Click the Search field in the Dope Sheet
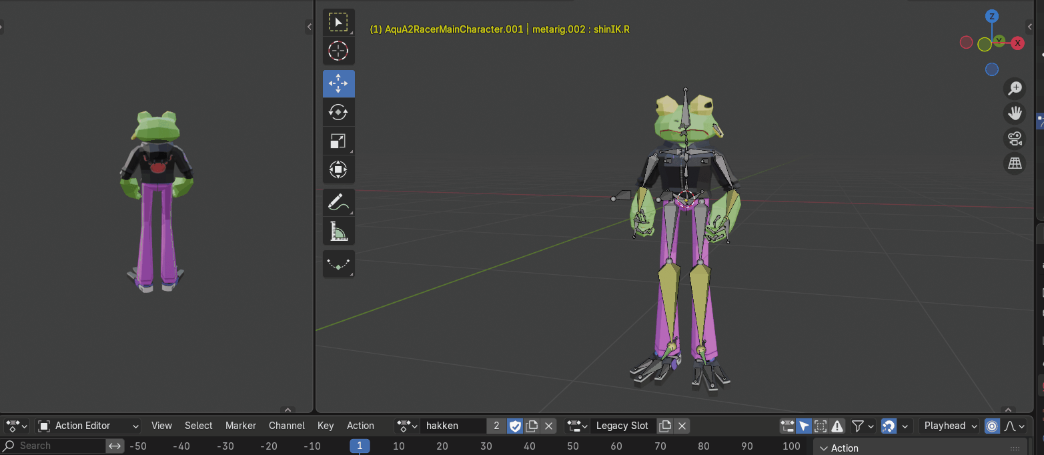Image resolution: width=1044 pixels, height=455 pixels. [x=53, y=446]
